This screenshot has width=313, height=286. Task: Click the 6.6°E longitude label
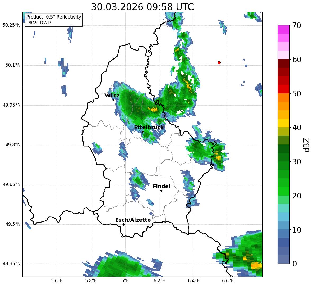[x=228, y=281]
